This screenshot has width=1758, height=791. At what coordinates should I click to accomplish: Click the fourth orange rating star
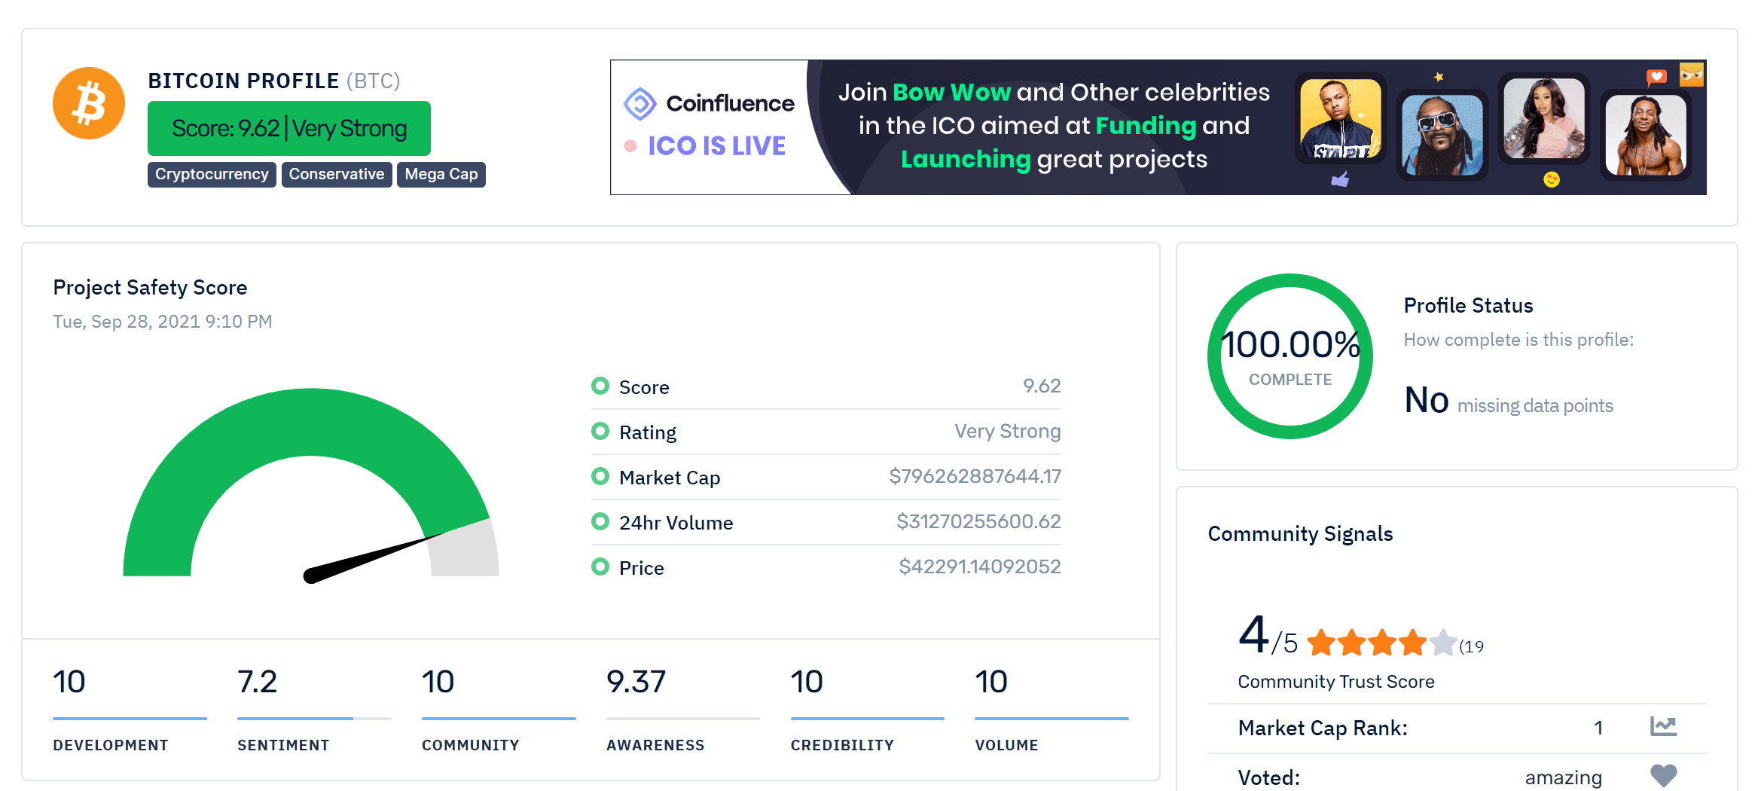pos(1413,643)
